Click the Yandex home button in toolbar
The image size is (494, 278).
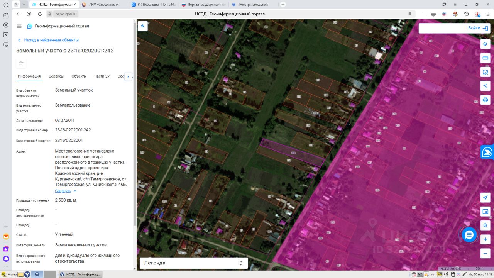pos(29,14)
